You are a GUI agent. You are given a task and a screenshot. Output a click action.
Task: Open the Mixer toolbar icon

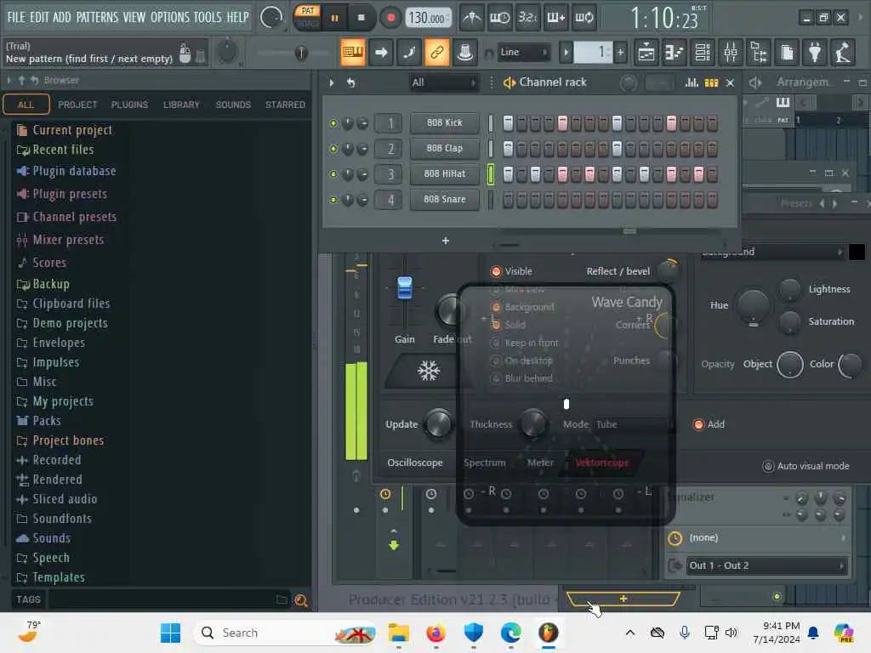[x=731, y=53]
